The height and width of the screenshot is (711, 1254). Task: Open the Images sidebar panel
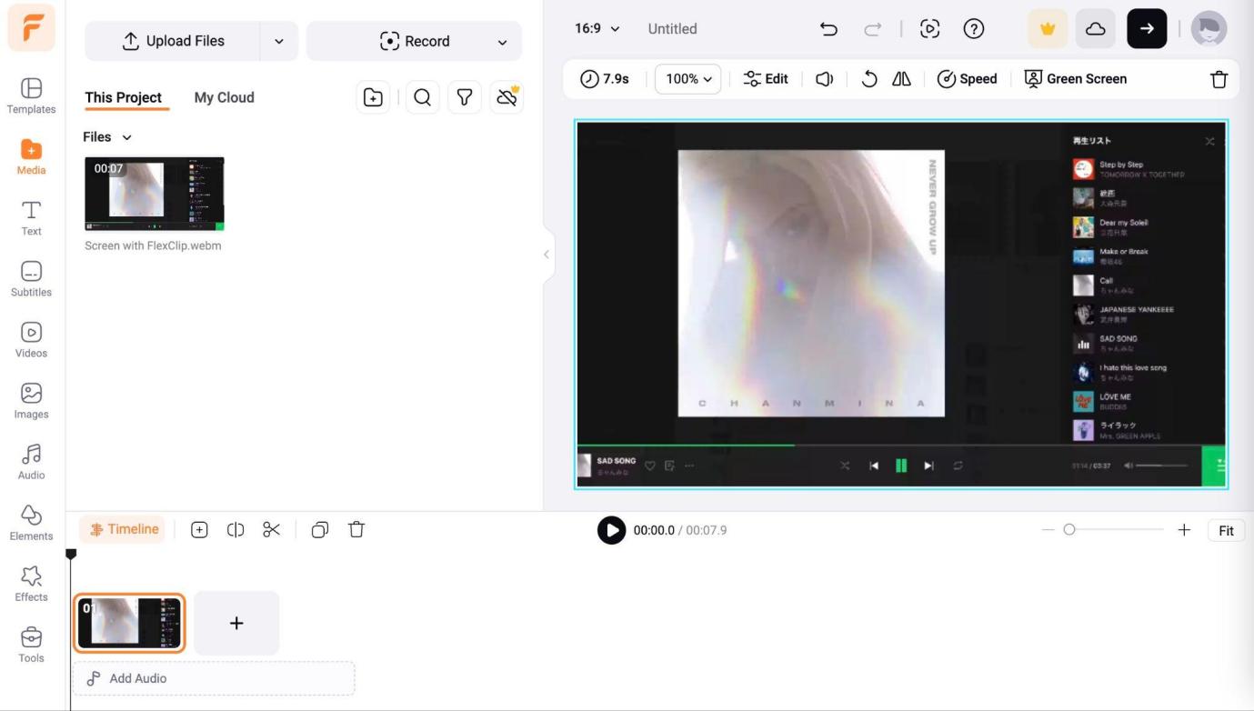31,401
